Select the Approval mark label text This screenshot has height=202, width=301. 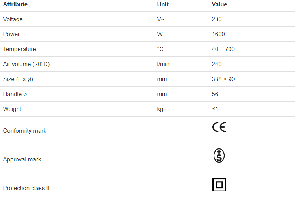[22, 159]
